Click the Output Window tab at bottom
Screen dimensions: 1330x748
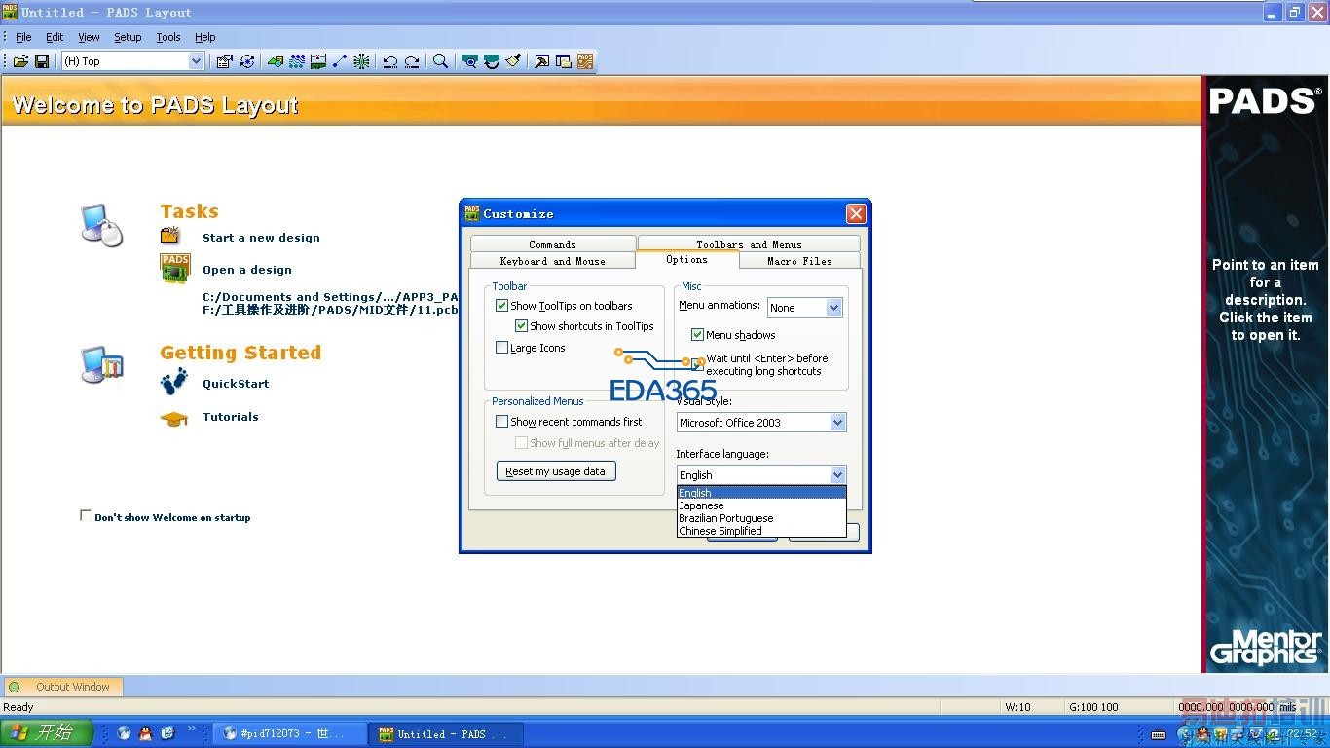(63, 687)
